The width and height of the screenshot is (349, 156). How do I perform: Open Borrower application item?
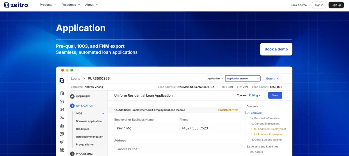pos(89,121)
